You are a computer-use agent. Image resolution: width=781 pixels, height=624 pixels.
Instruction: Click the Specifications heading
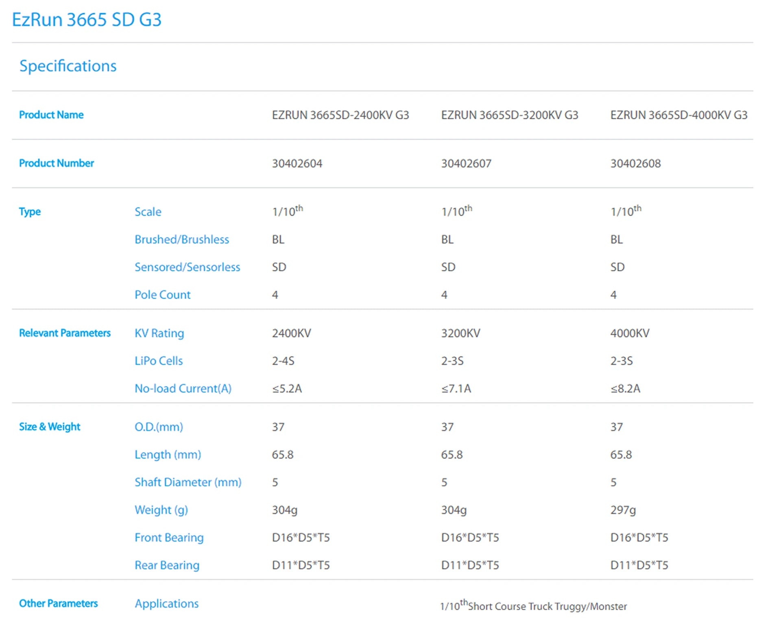point(68,66)
